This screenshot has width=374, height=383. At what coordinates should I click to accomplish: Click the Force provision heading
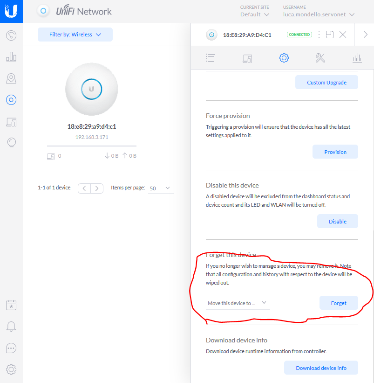(228, 116)
